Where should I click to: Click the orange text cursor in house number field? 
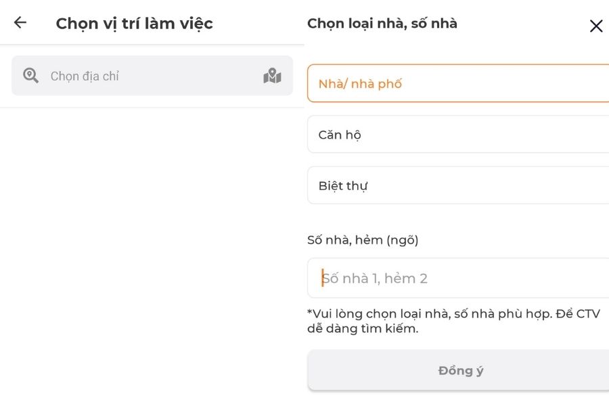click(x=323, y=278)
